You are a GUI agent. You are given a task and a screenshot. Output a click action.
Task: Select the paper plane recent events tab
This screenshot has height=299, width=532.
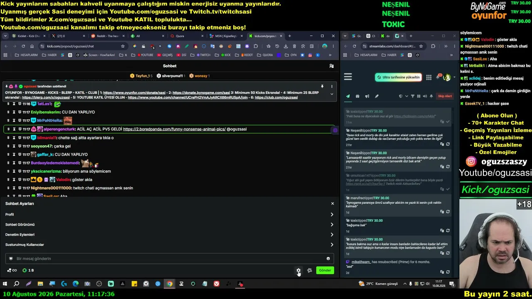[x=348, y=96]
